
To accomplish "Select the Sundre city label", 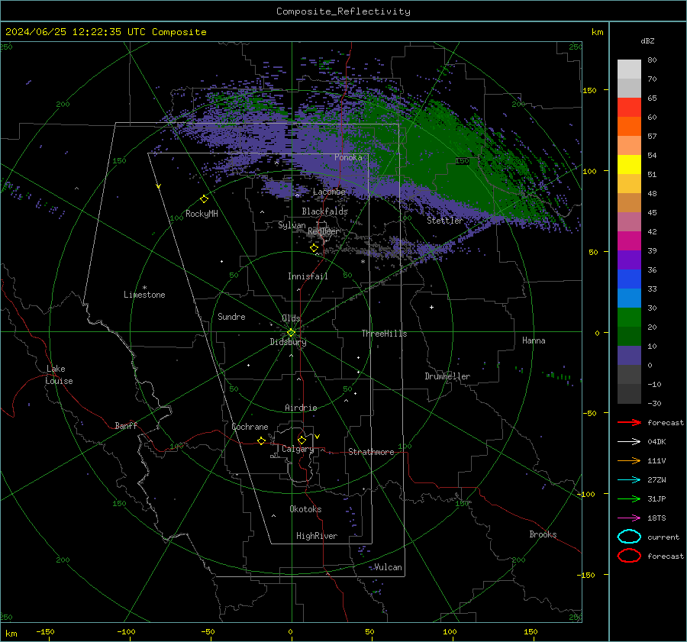I will click(x=231, y=317).
